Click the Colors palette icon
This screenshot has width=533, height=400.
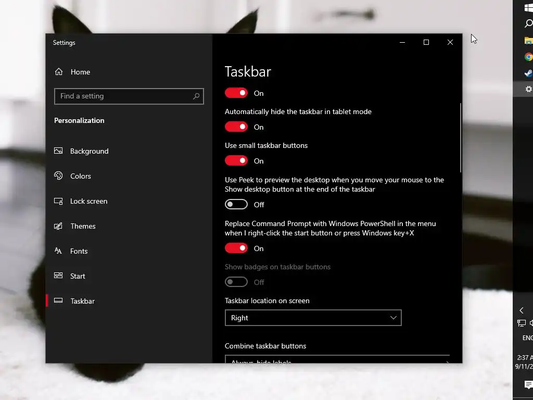(58, 176)
